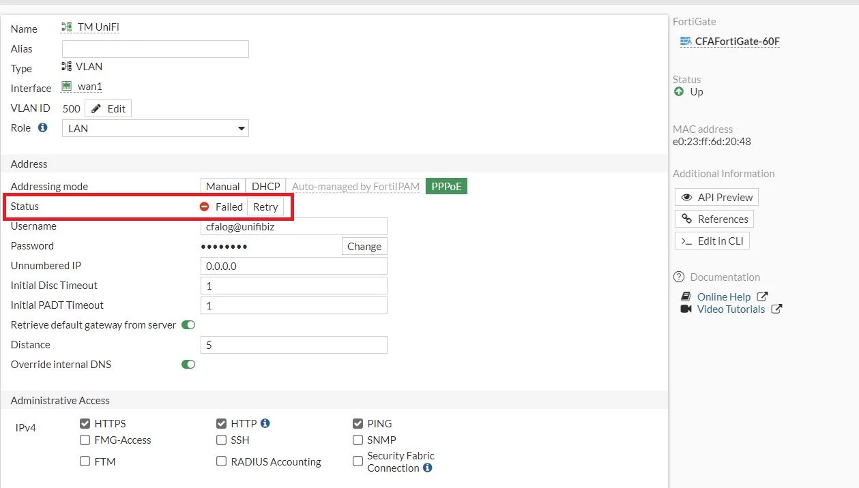859x488 pixels.
Task: Check the FMG-Access checkbox
Action: [85, 440]
